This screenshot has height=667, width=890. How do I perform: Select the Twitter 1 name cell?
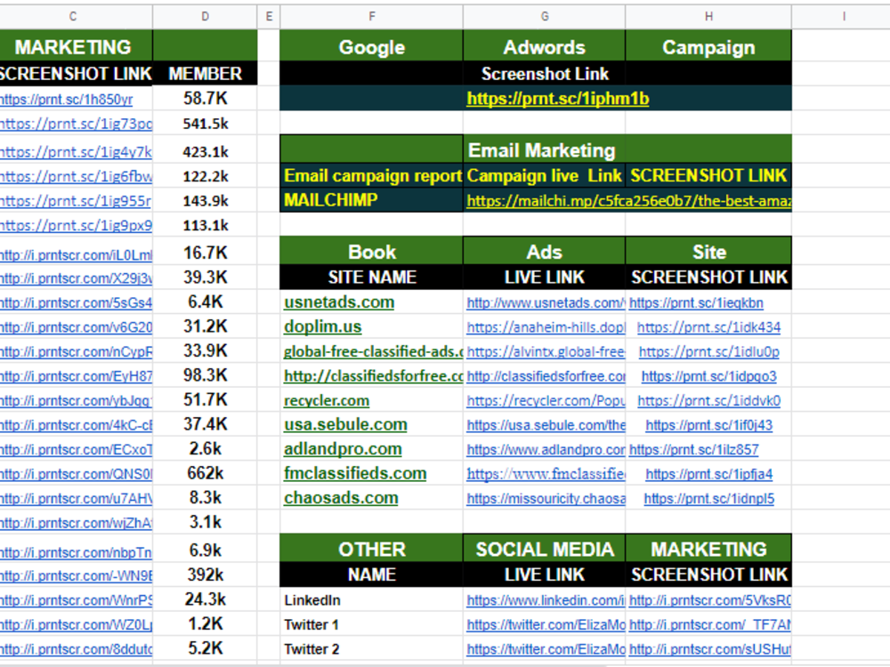[372, 624]
